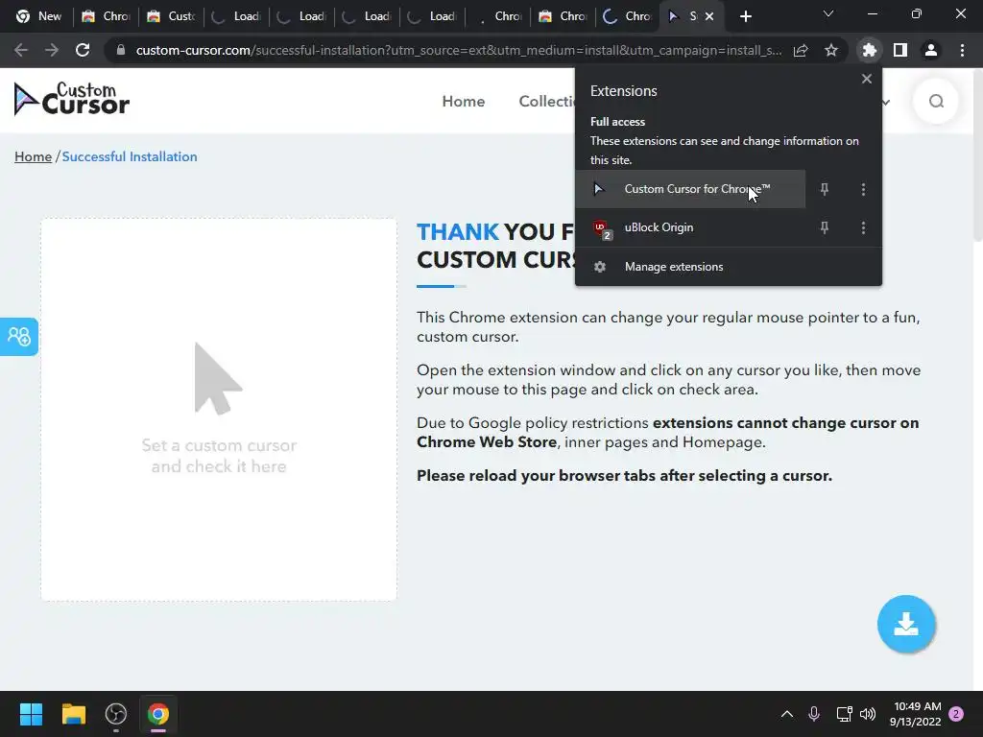The image size is (983, 737).
Task: Select Custom Cursor for Chrome extension entry
Action: pos(690,189)
